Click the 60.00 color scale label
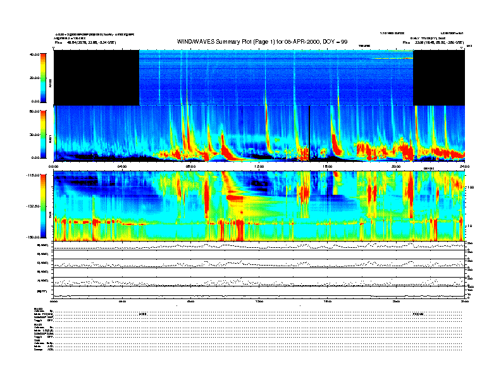The image size is (501, 387). click(x=34, y=111)
